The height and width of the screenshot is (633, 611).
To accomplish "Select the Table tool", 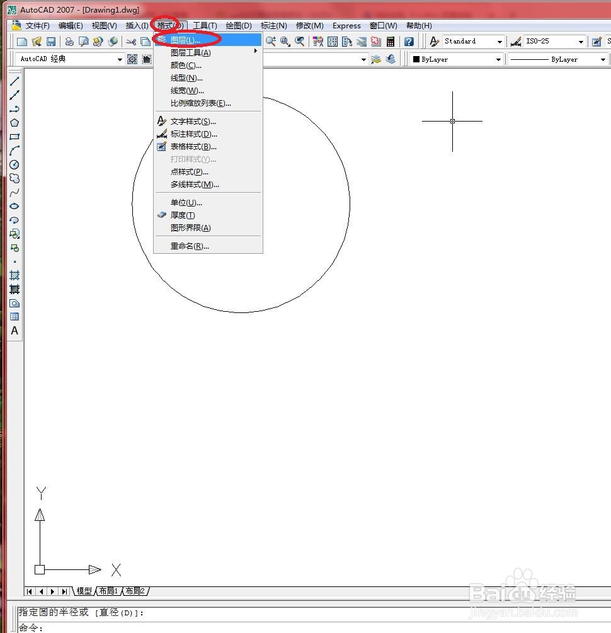I will (14, 316).
